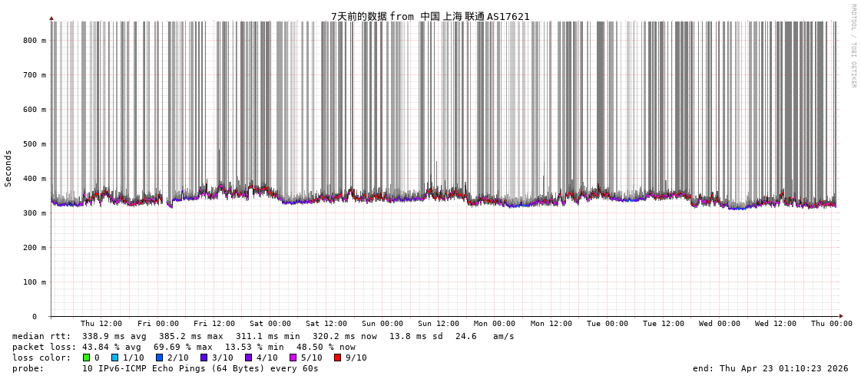This screenshot has width=861, height=379.
Task: Click the light blue 1/10 loss swatch
Action: pyautogui.click(x=115, y=358)
